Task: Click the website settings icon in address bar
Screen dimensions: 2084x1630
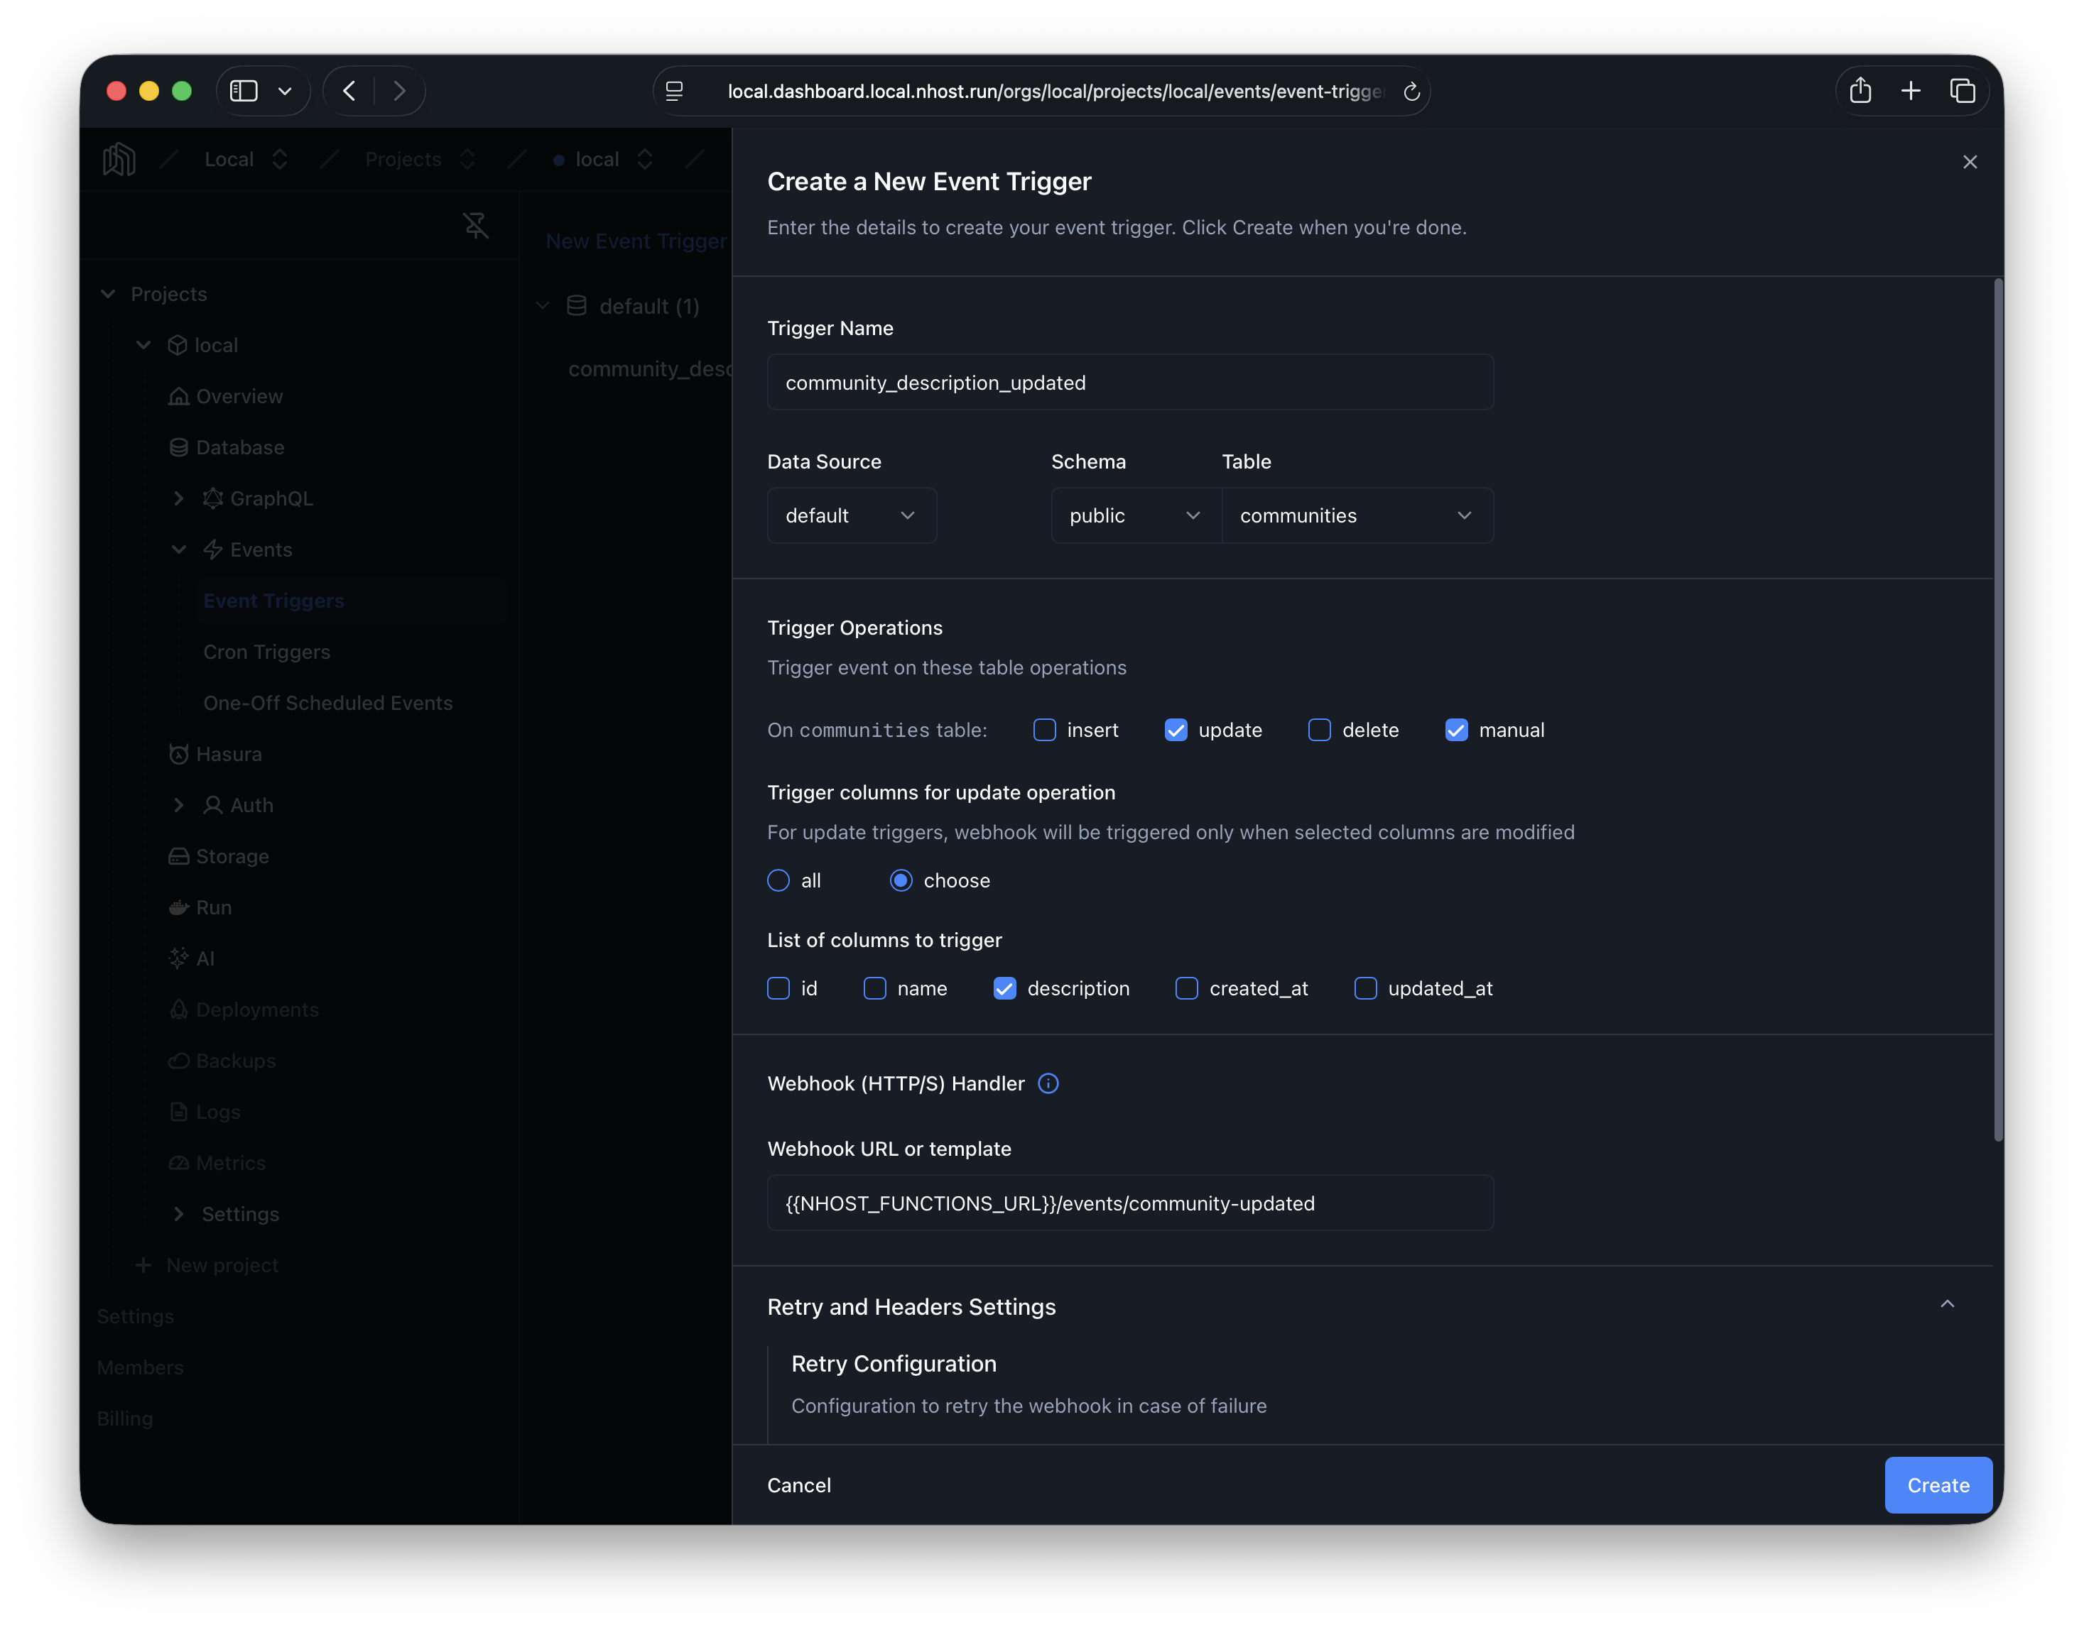Action: tap(675, 92)
